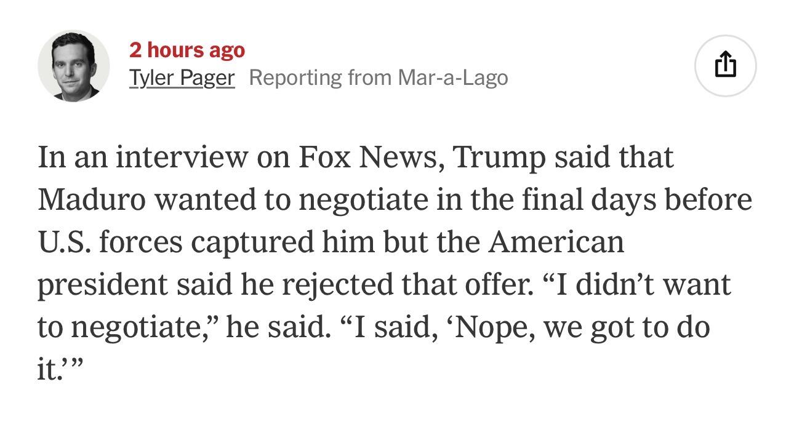794x427 pixels.
Task: Click the word "American" in the text
Action: (x=556, y=242)
